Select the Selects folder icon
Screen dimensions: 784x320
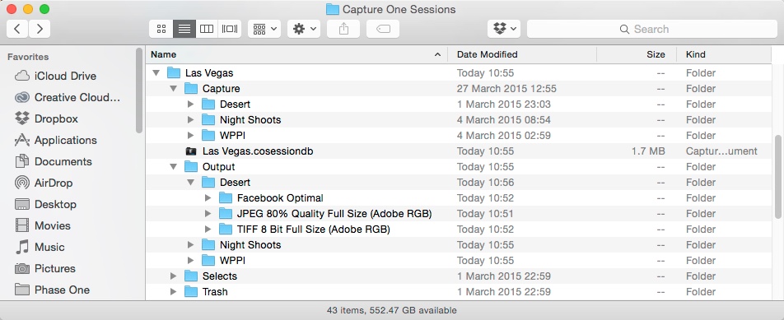pyautogui.click(x=191, y=276)
